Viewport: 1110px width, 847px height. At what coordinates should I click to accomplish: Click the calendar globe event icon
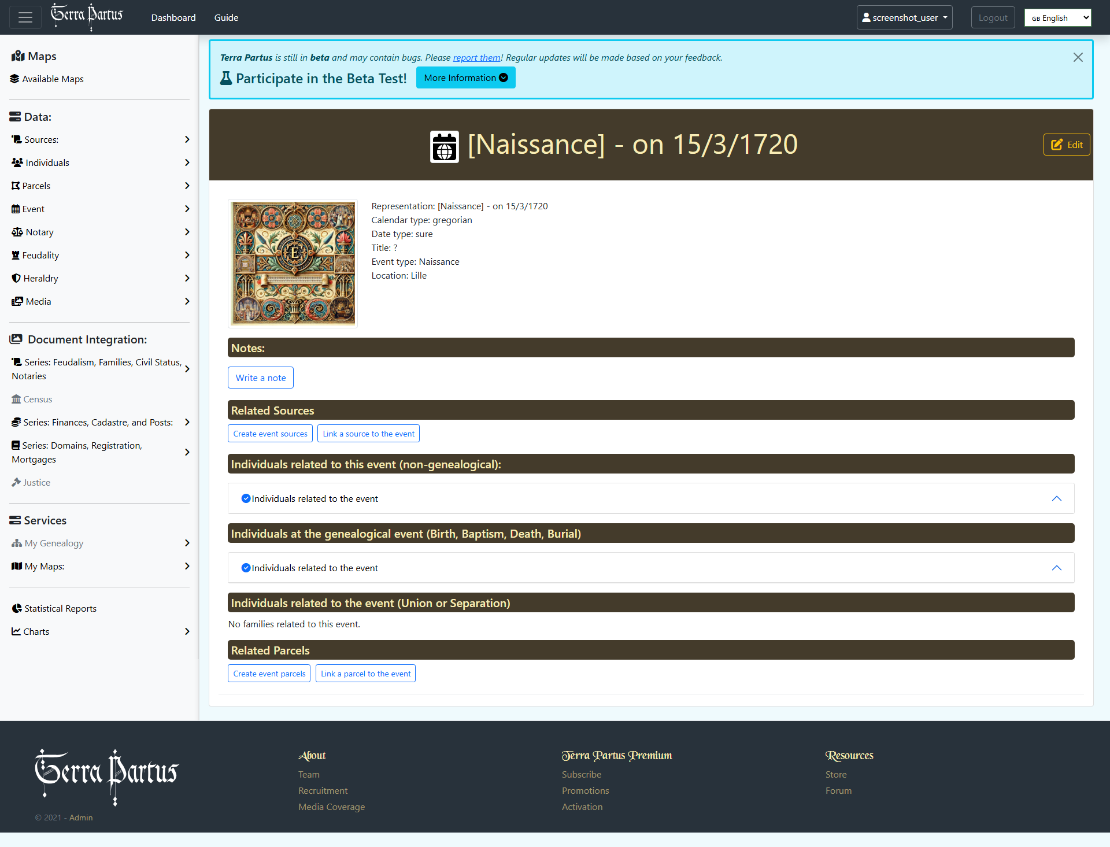[444, 147]
